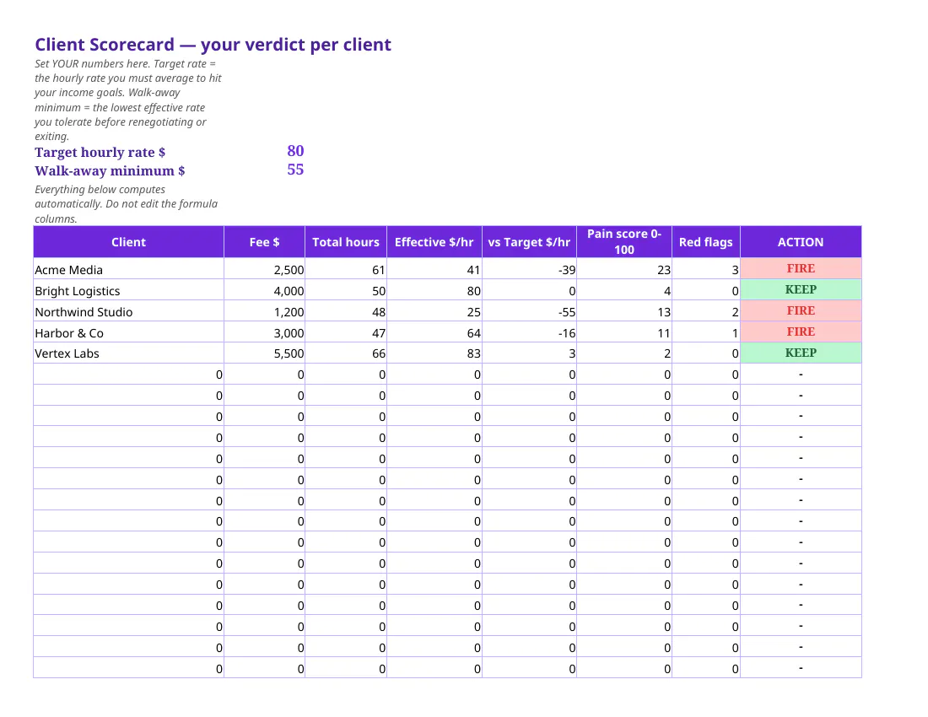Click the Bright Logistics client cell
This screenshot has height=717, width=928.
pos(128,291)
